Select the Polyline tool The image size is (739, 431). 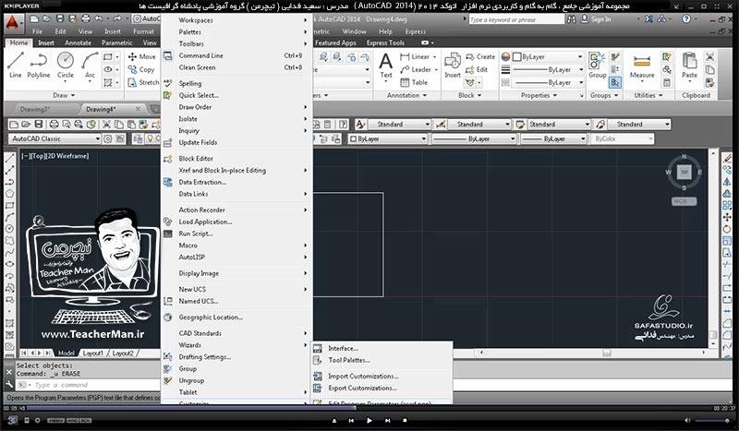coord(38,65)
